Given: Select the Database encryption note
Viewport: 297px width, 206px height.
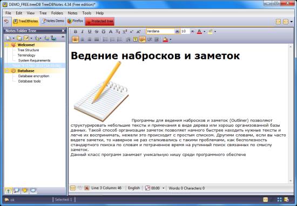Looking at the screenshot, I should [x=33, y=76].
